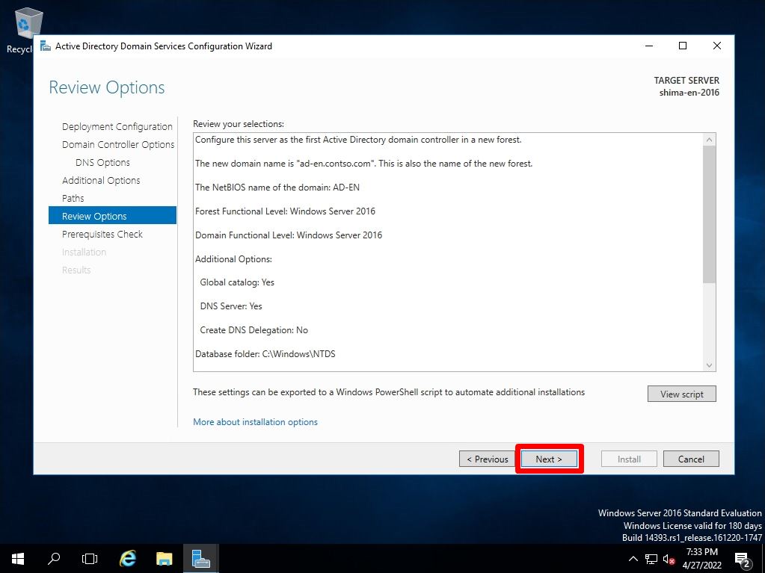This screenshot has height=573, width=765.
Task: Click 'DNS Server: Yes' line
Action: (x=231, y=306)
